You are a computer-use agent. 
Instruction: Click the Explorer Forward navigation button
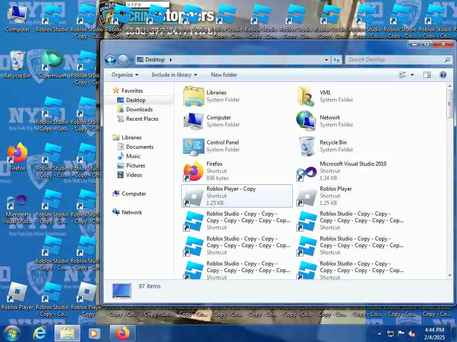click(123, 60)
